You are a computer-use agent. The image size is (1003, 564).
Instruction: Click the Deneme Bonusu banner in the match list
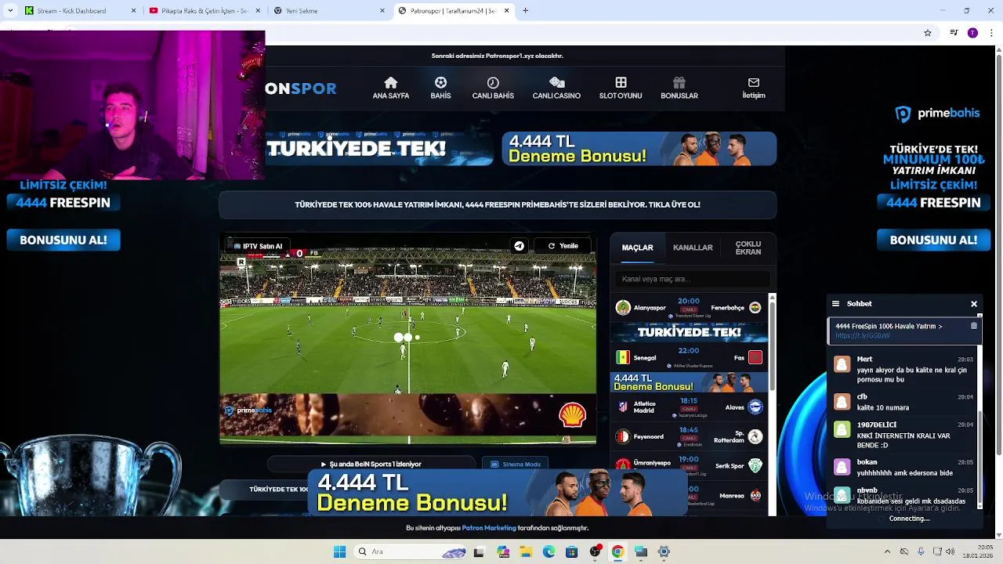pos(689,382)
